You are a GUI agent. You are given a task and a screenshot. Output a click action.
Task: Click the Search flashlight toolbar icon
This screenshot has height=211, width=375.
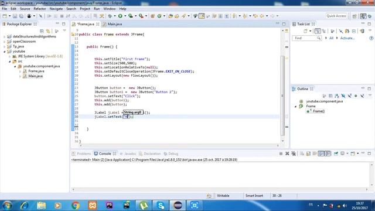183,16
